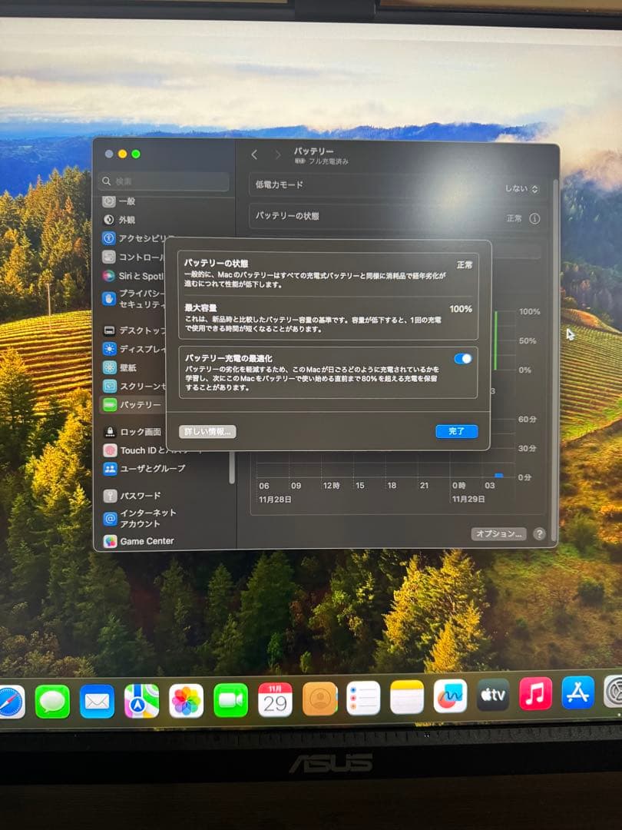Select Game Center in the sidebar

pos(110,541)
